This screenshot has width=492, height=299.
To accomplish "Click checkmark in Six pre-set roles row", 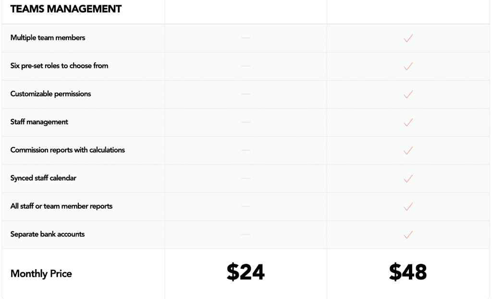I will [408, 66].
